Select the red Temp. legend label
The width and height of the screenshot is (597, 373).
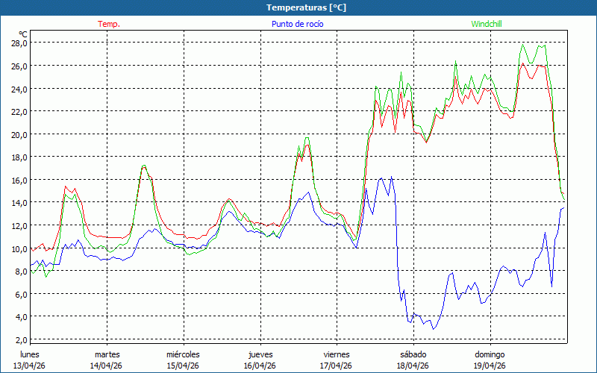(x=109, y=24)
